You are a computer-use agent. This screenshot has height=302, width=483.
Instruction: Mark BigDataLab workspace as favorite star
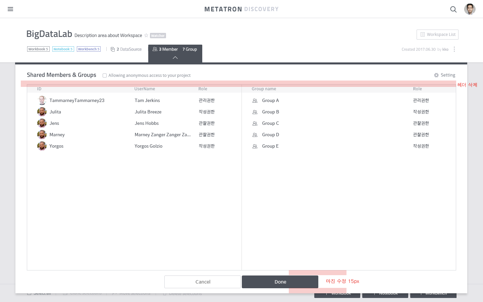(x=146, y=35)
